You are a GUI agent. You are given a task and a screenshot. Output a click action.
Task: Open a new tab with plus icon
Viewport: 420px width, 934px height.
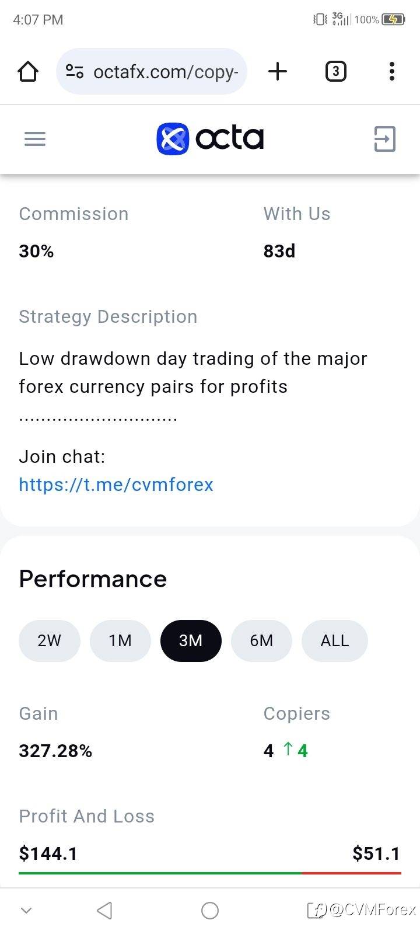pos(278,72)
